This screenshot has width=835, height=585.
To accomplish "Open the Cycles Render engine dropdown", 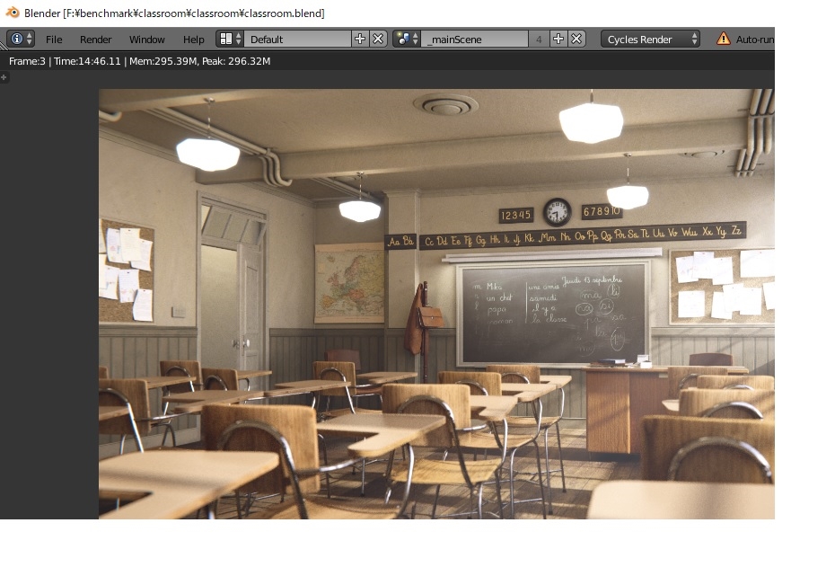I will 650,39.
